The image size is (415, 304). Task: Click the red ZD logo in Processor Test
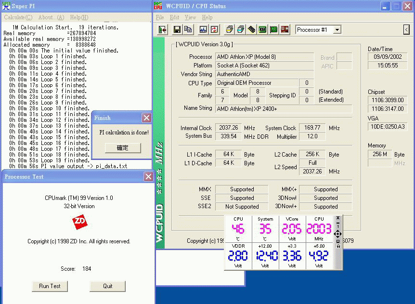[79, 222]
